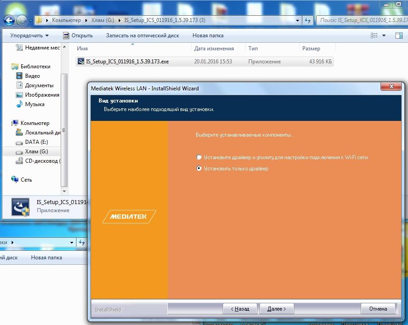The height and width of the screenshot is (325, 408).
Task: Click the exe file's installer icon
Action: point(81,62)
